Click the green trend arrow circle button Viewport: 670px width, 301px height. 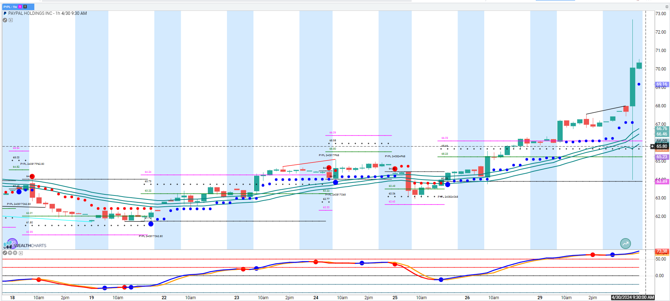click(x=626, y=244)
